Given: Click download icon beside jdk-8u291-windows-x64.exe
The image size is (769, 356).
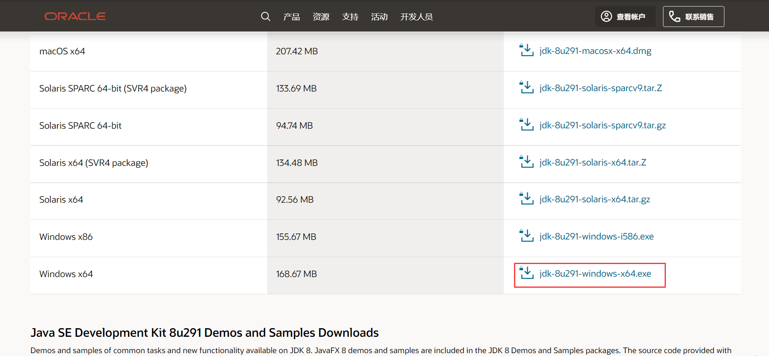Looking at the screenshot, I should click(526, 273).
